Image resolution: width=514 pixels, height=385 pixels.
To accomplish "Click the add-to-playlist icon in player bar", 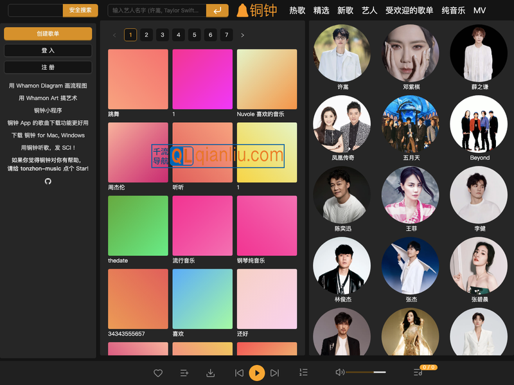I will click(x=184, y=373).
